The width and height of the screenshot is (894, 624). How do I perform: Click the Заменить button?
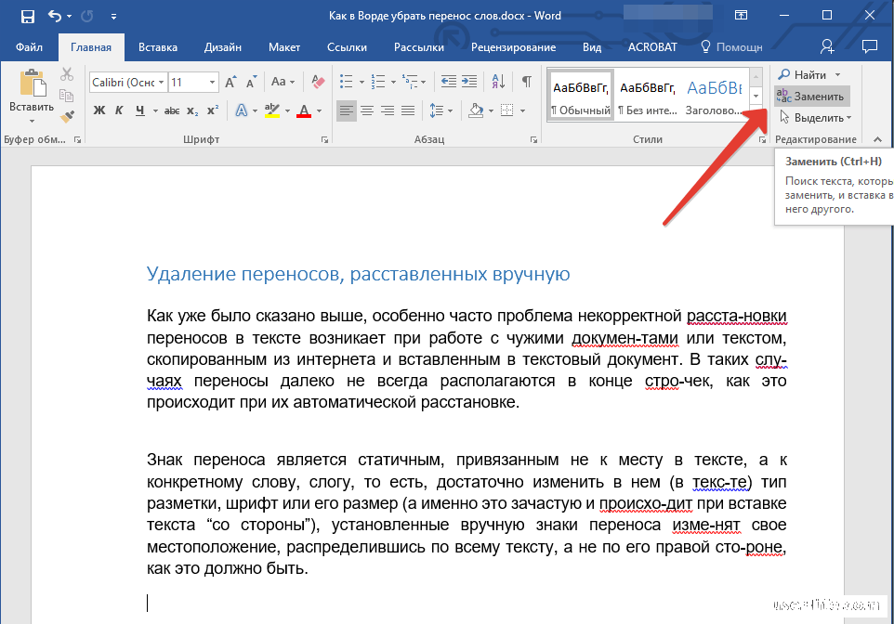click(x=812, y=97)
